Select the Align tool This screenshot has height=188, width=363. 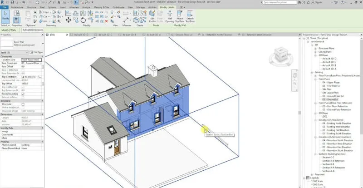point(69,13)
